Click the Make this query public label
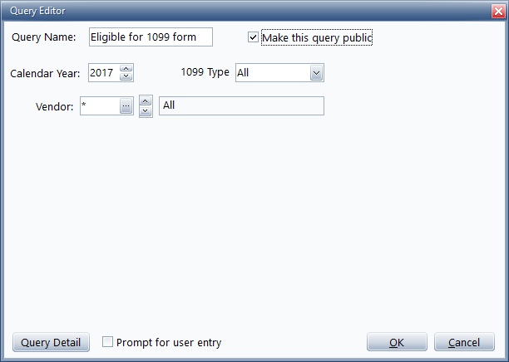Viewport: 509px width, 362px height. 317,37
